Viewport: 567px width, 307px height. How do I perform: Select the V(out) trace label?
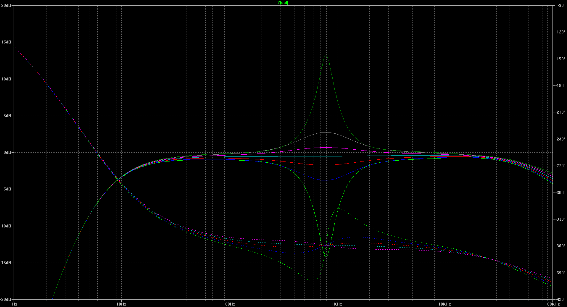(283, 3)
